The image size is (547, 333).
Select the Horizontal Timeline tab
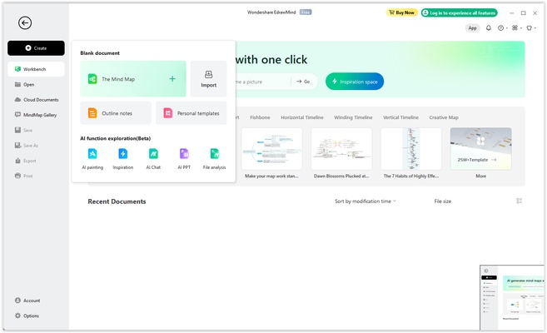coord(301,117)
